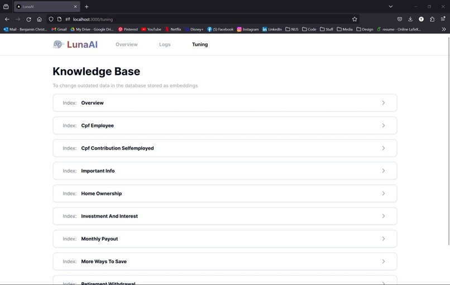This screenshot has width=450, height=285.
Task: Open Instagram bookmark
Action: 248,29
